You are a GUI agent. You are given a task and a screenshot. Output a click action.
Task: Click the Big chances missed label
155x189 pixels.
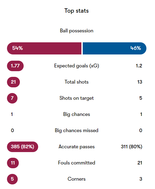point(77,130)
